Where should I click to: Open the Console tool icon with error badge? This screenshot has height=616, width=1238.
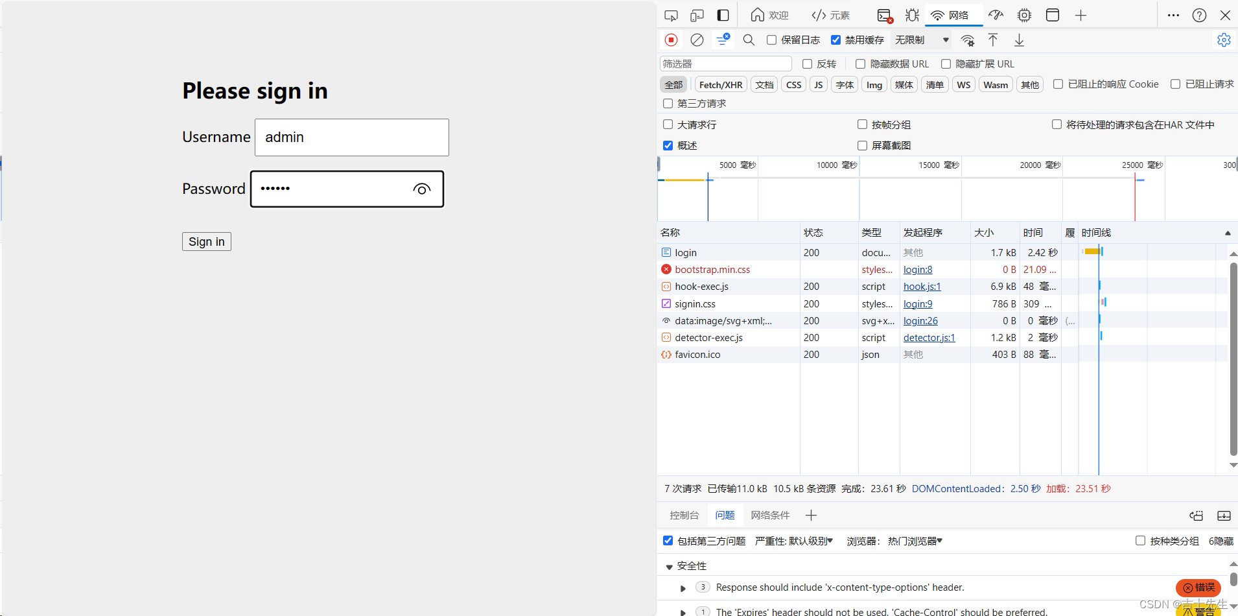[x=885, y=15]
